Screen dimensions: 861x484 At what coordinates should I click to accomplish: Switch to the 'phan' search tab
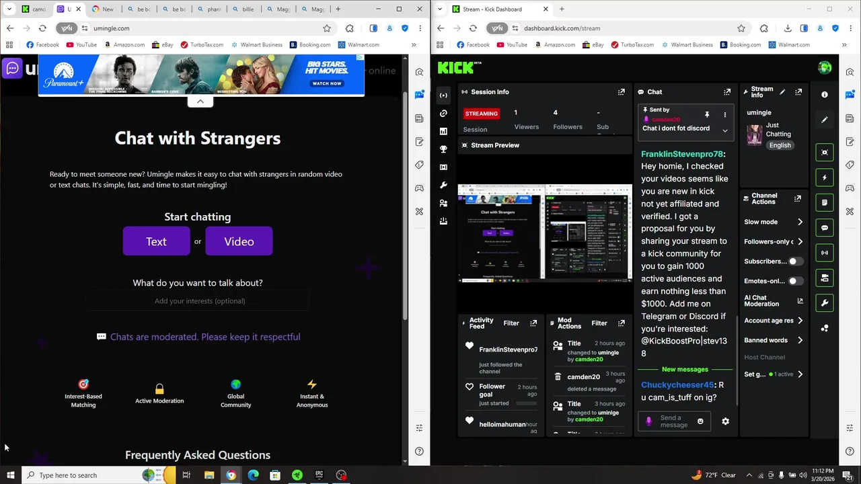[209, 9]
